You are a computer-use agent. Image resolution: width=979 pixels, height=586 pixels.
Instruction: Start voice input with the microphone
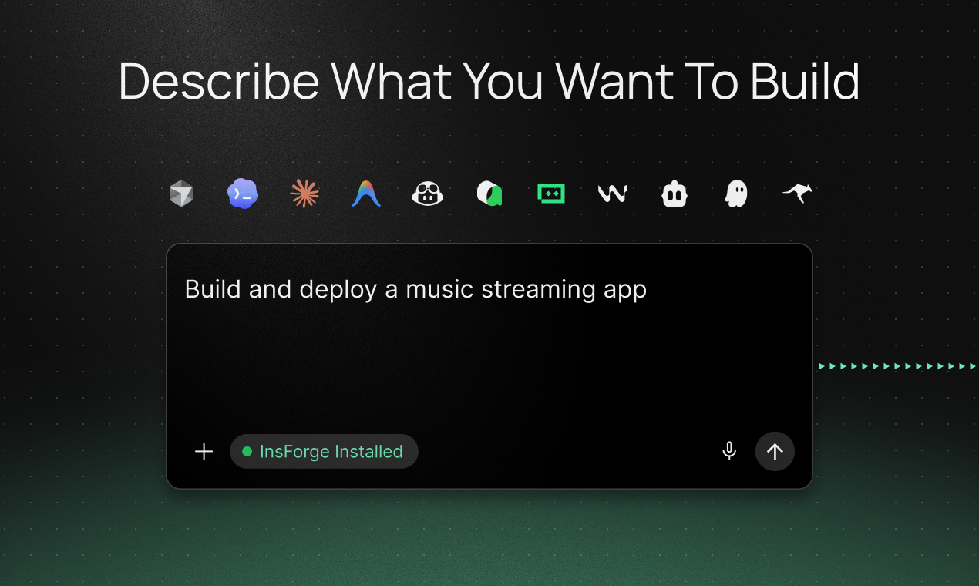[729, 452]
